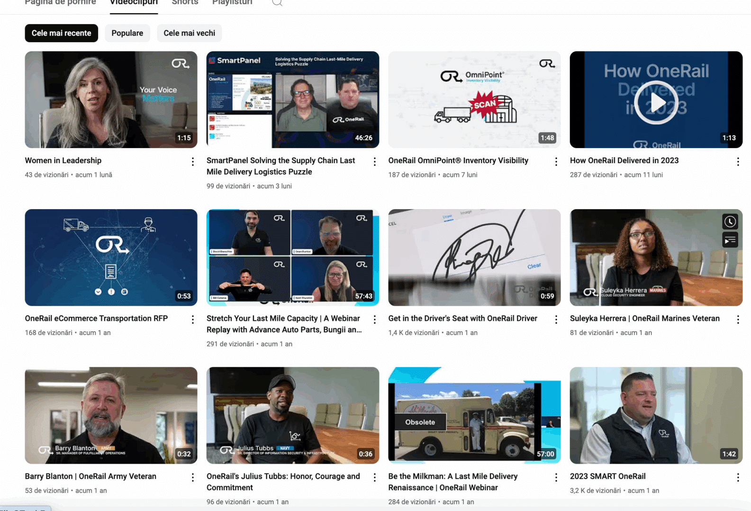Click the 2023 SMART OneRail thumbnail
The image size is (751, 511).
click(x=656, y=415)
